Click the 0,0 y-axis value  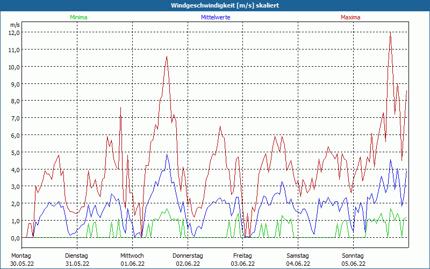click(16, 238)
